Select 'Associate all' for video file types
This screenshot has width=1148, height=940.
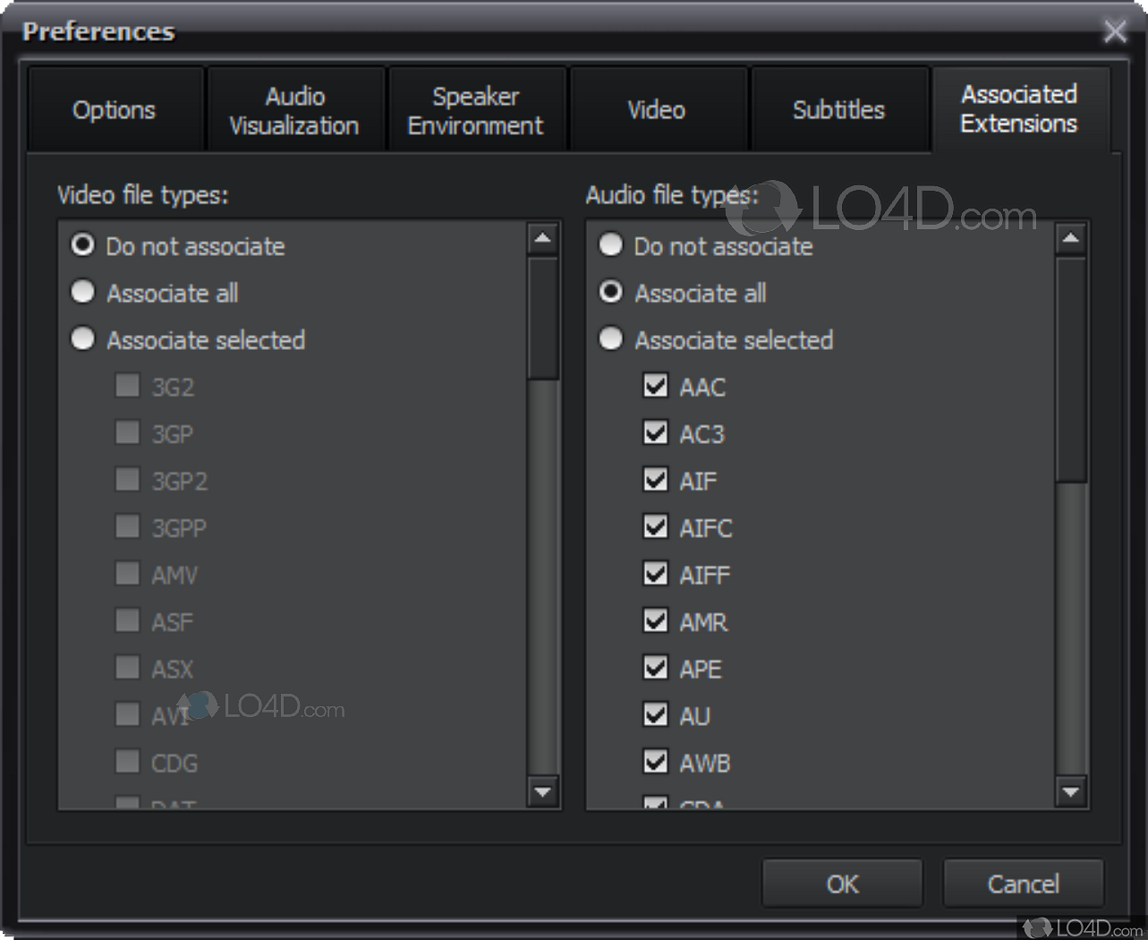(x=82, y=292)
